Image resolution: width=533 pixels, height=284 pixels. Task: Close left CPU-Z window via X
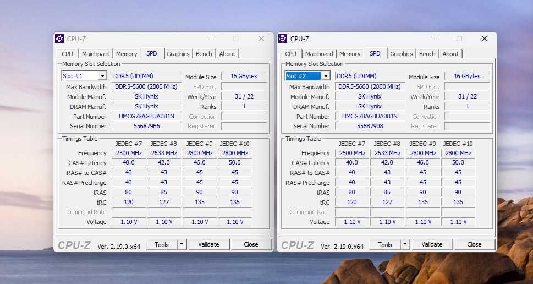coord(261,39)
